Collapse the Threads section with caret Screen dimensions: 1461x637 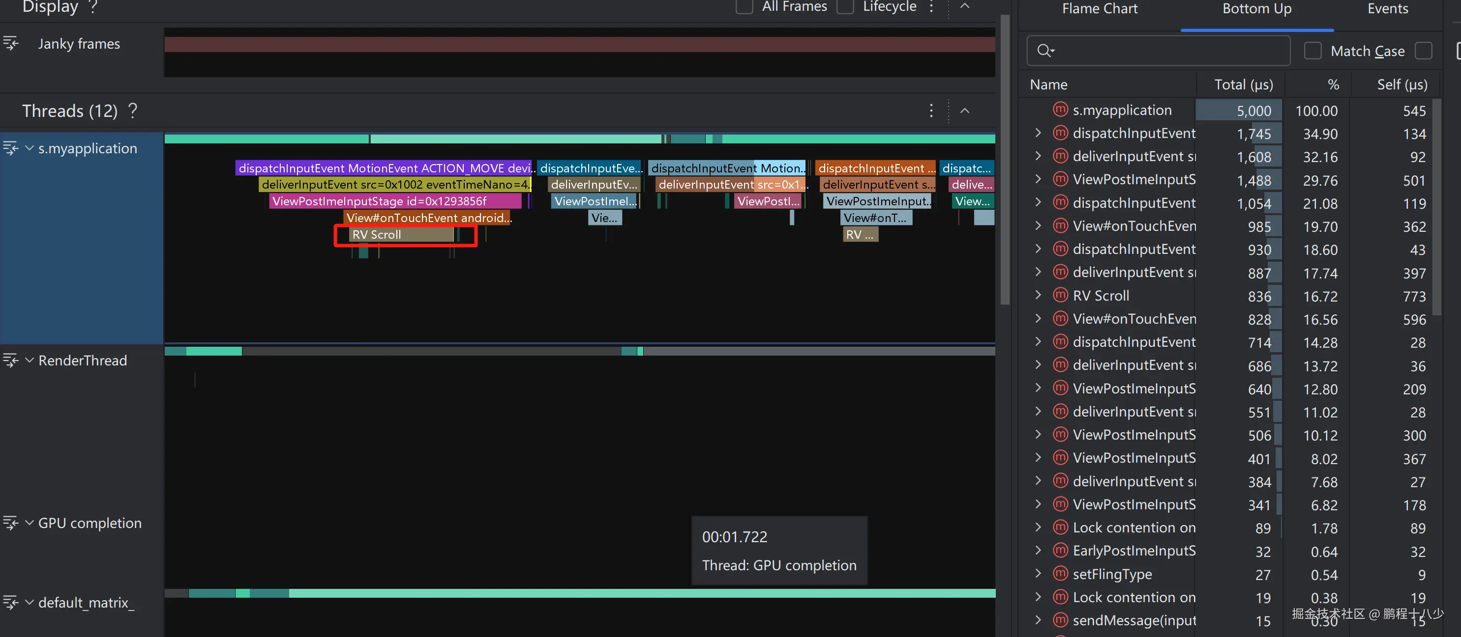point(965,111)
